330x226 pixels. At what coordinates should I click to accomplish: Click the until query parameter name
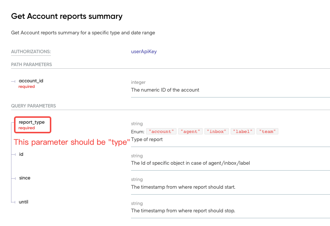click(x=24, y=202)
